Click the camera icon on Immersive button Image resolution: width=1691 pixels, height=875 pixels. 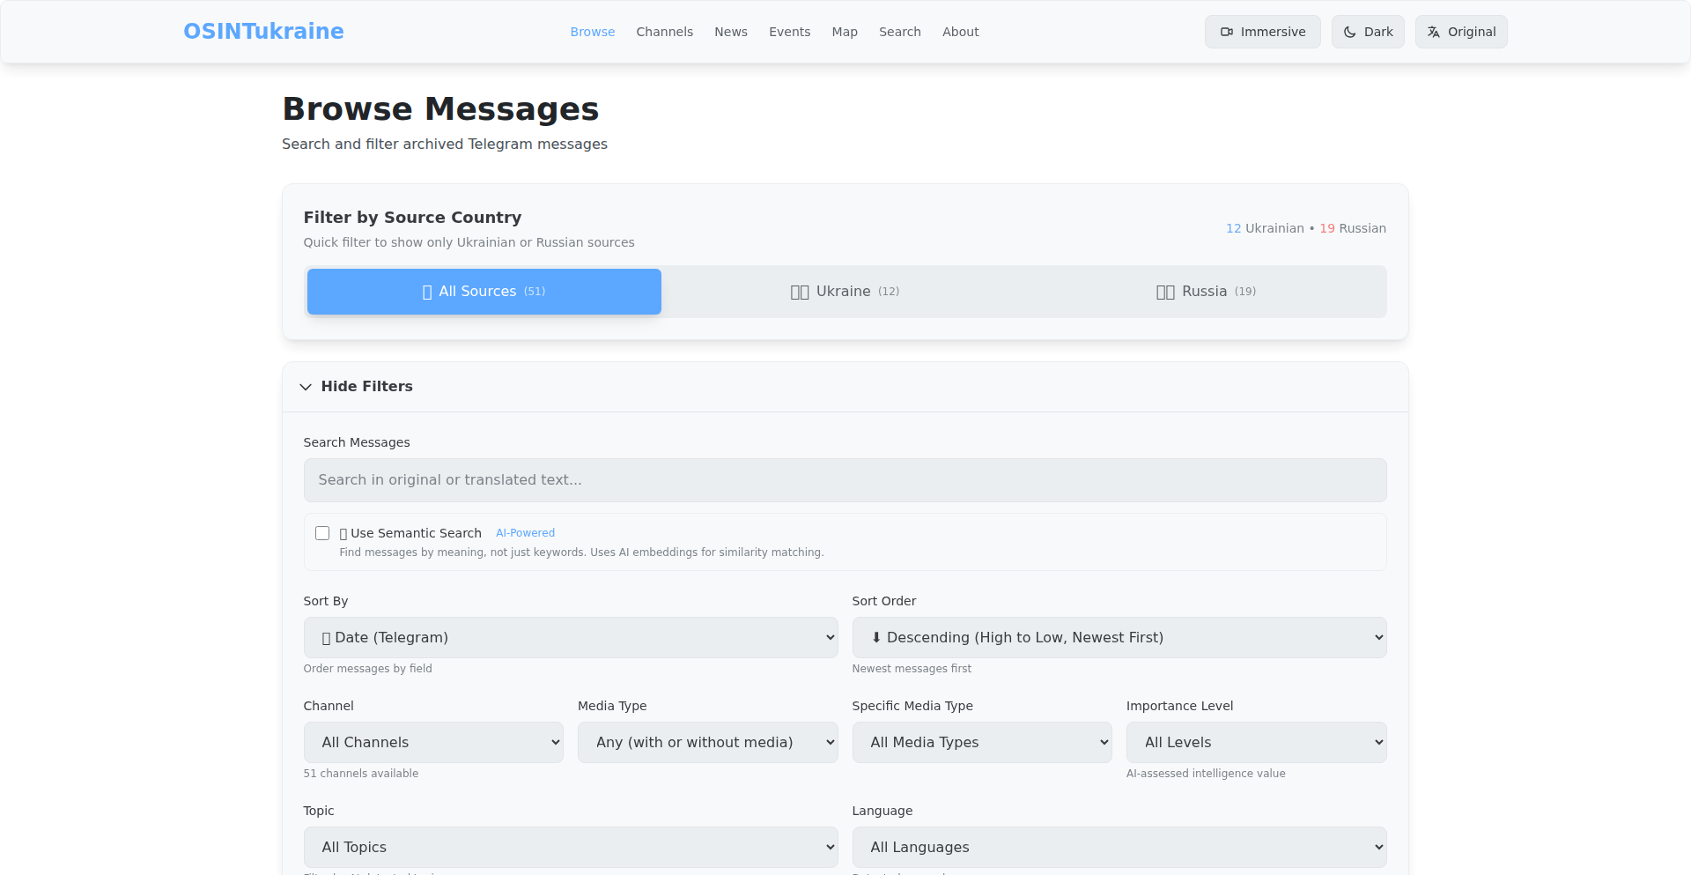(1226, 32)
